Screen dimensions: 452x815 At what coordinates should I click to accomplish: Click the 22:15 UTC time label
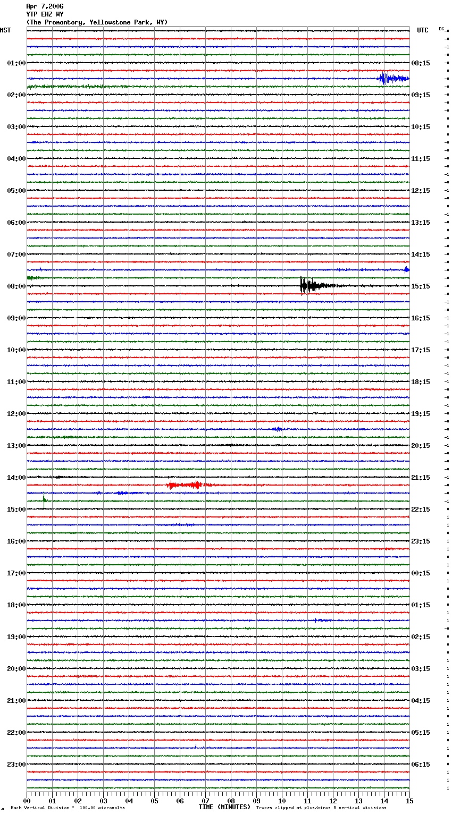coord(421,510)
